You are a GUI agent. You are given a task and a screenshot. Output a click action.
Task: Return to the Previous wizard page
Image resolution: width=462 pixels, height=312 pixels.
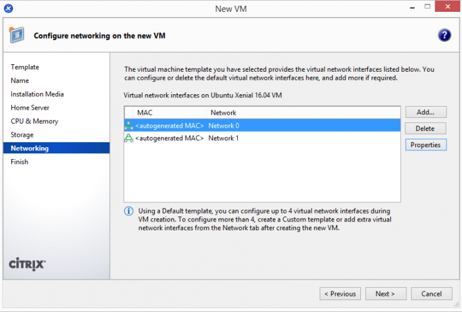click(x=340, y=294)
